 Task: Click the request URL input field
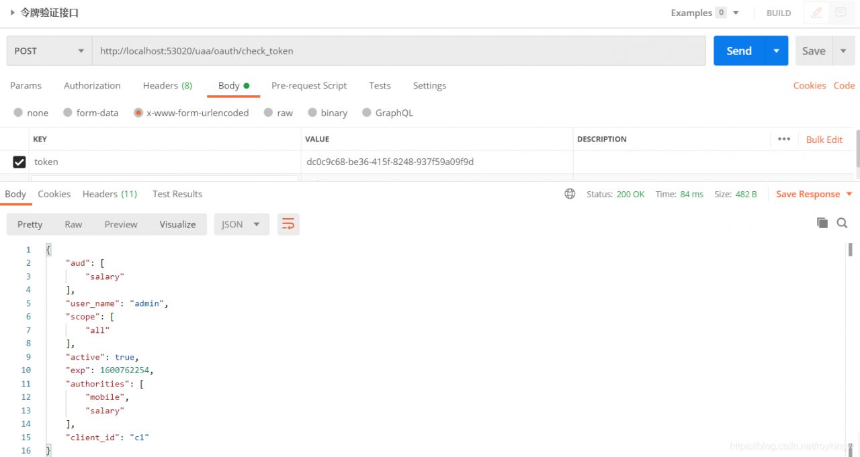point(399,51)
